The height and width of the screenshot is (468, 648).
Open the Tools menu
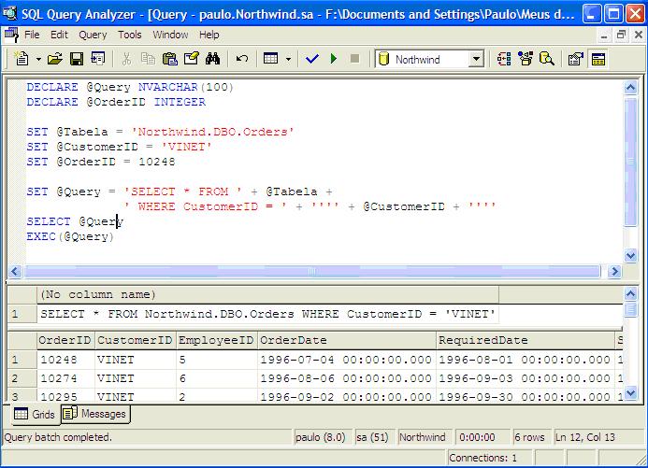click(130, 35)
